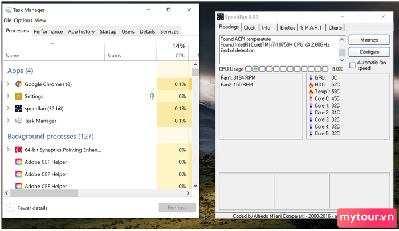Click the blue arrow beside Core 2

[x=311, y=113]
